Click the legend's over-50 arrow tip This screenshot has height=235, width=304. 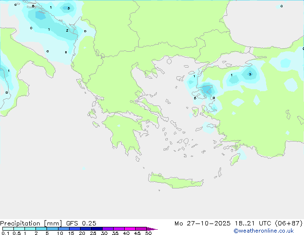point(152,229)
